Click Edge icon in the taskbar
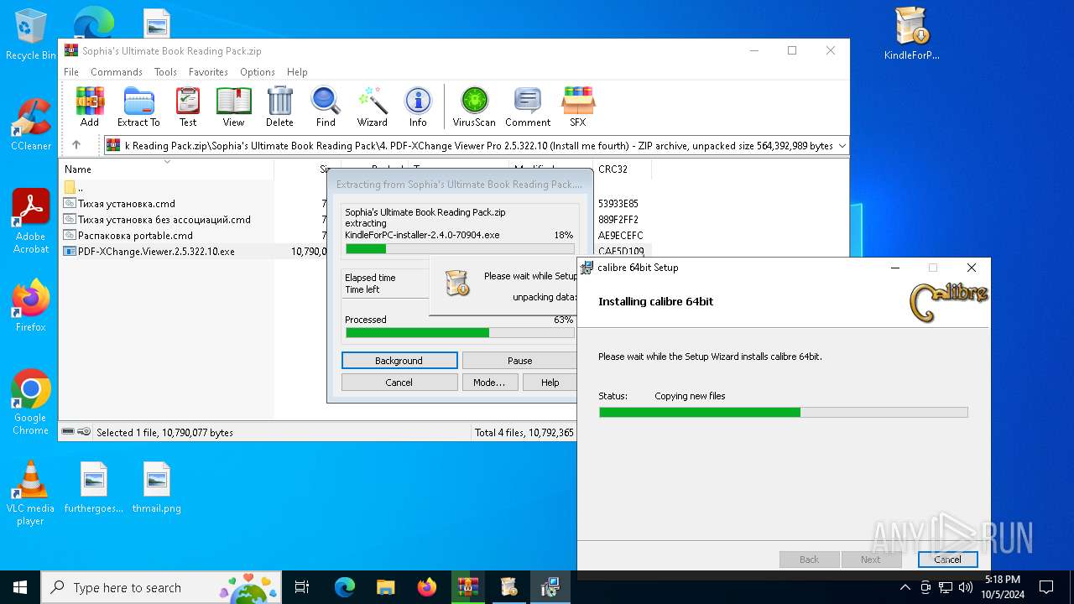The width and height of the screenshot is (1074, 604). [345, 587]
